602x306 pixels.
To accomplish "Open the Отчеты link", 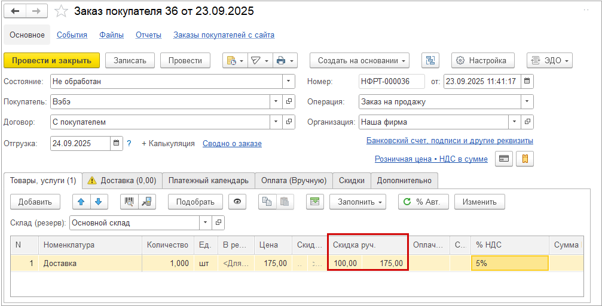I will (148, 35).
